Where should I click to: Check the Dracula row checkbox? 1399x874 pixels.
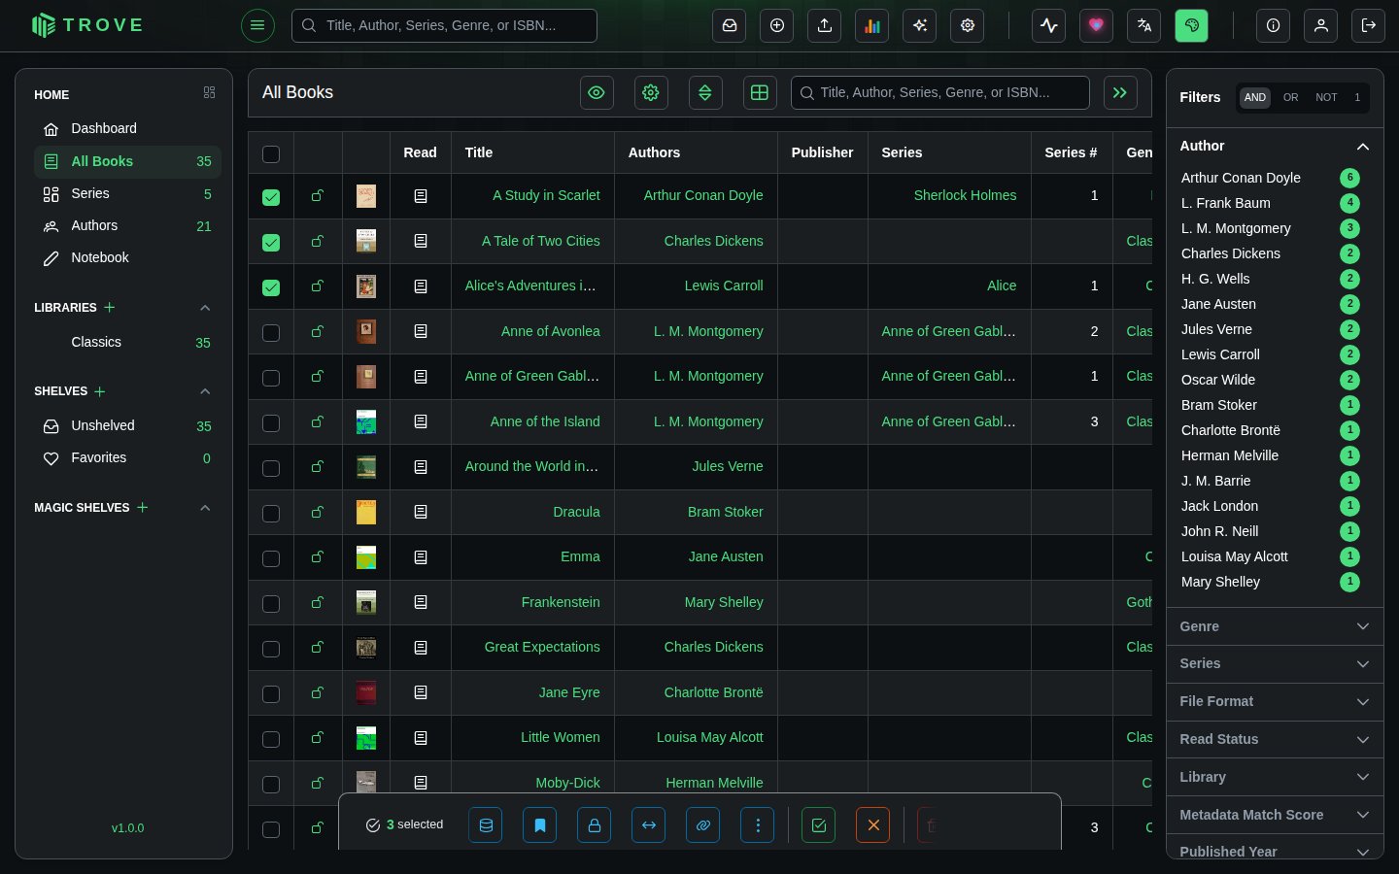(x=271, y=513)
